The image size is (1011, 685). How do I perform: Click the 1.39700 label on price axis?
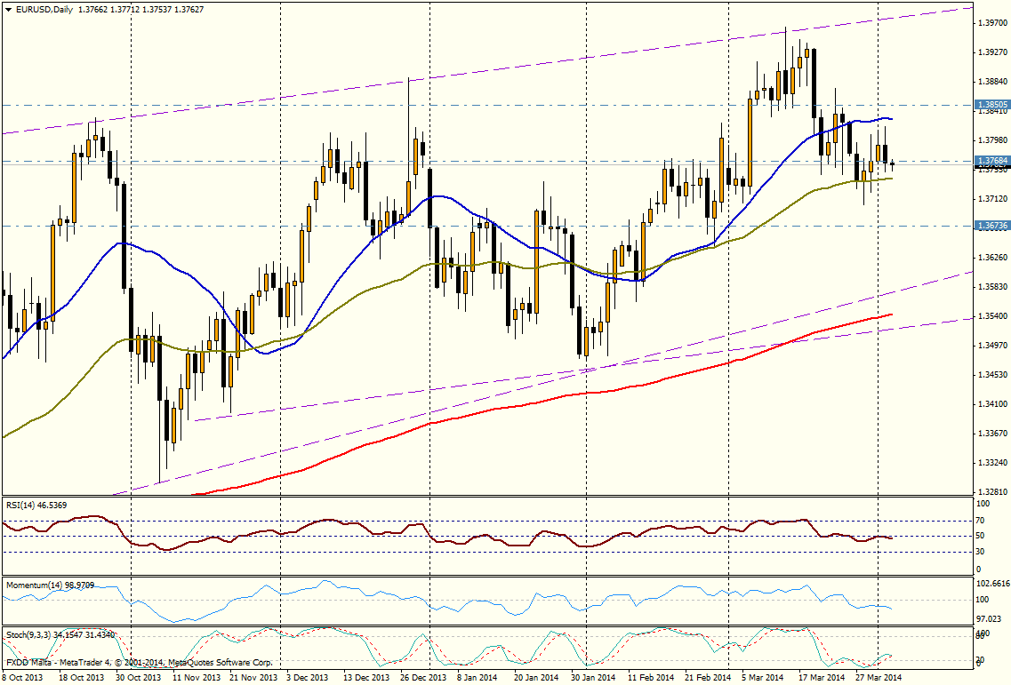point(991,23)
